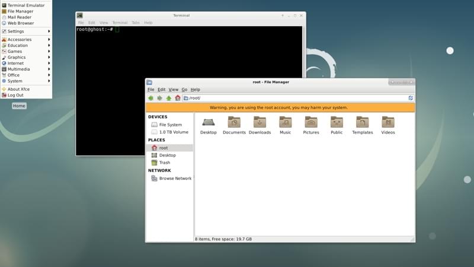Open Help menu in Terminal window

148,23
